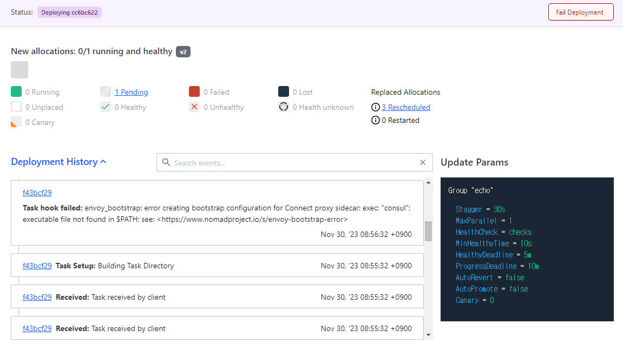This screenshot has width=623, height=350.
Task: Click the dark Lost status swatch
Action: tap(283, 92)
